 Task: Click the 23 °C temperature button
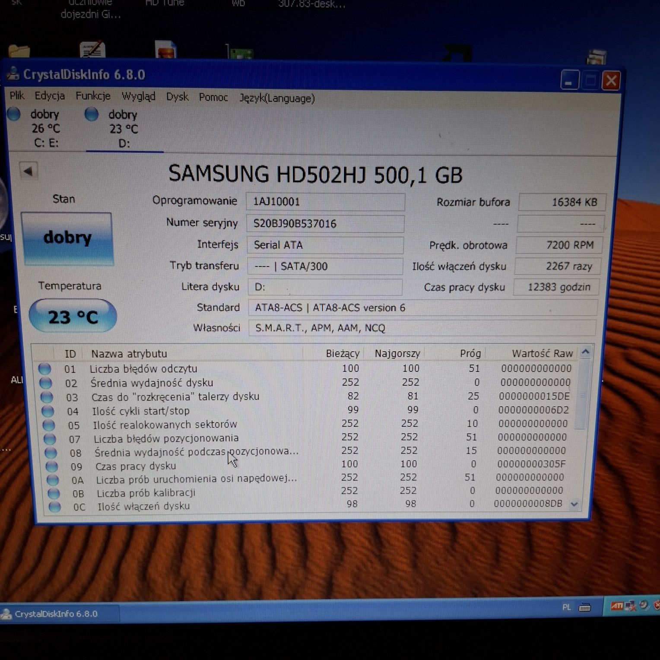point(73,317)
